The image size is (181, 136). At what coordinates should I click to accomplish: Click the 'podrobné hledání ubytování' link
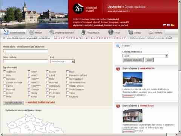pos(41,102)
